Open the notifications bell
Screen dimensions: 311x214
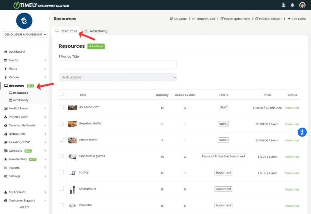tap(292, 5)
